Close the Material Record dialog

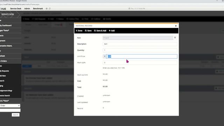[x=176, y=26]
